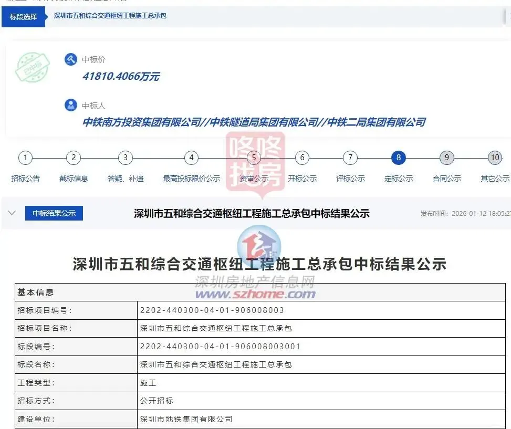This screenshot has height=429, width=511.
Task: Click the 中标人 person icon
Action: (71, 105)
